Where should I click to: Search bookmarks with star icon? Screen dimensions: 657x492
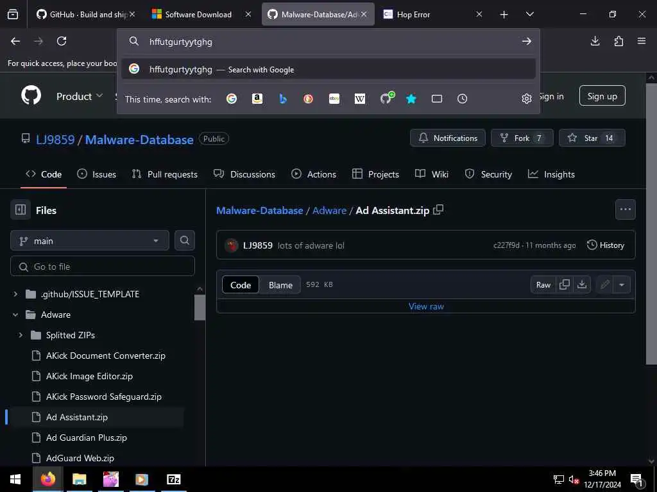[x=411, y=99]
